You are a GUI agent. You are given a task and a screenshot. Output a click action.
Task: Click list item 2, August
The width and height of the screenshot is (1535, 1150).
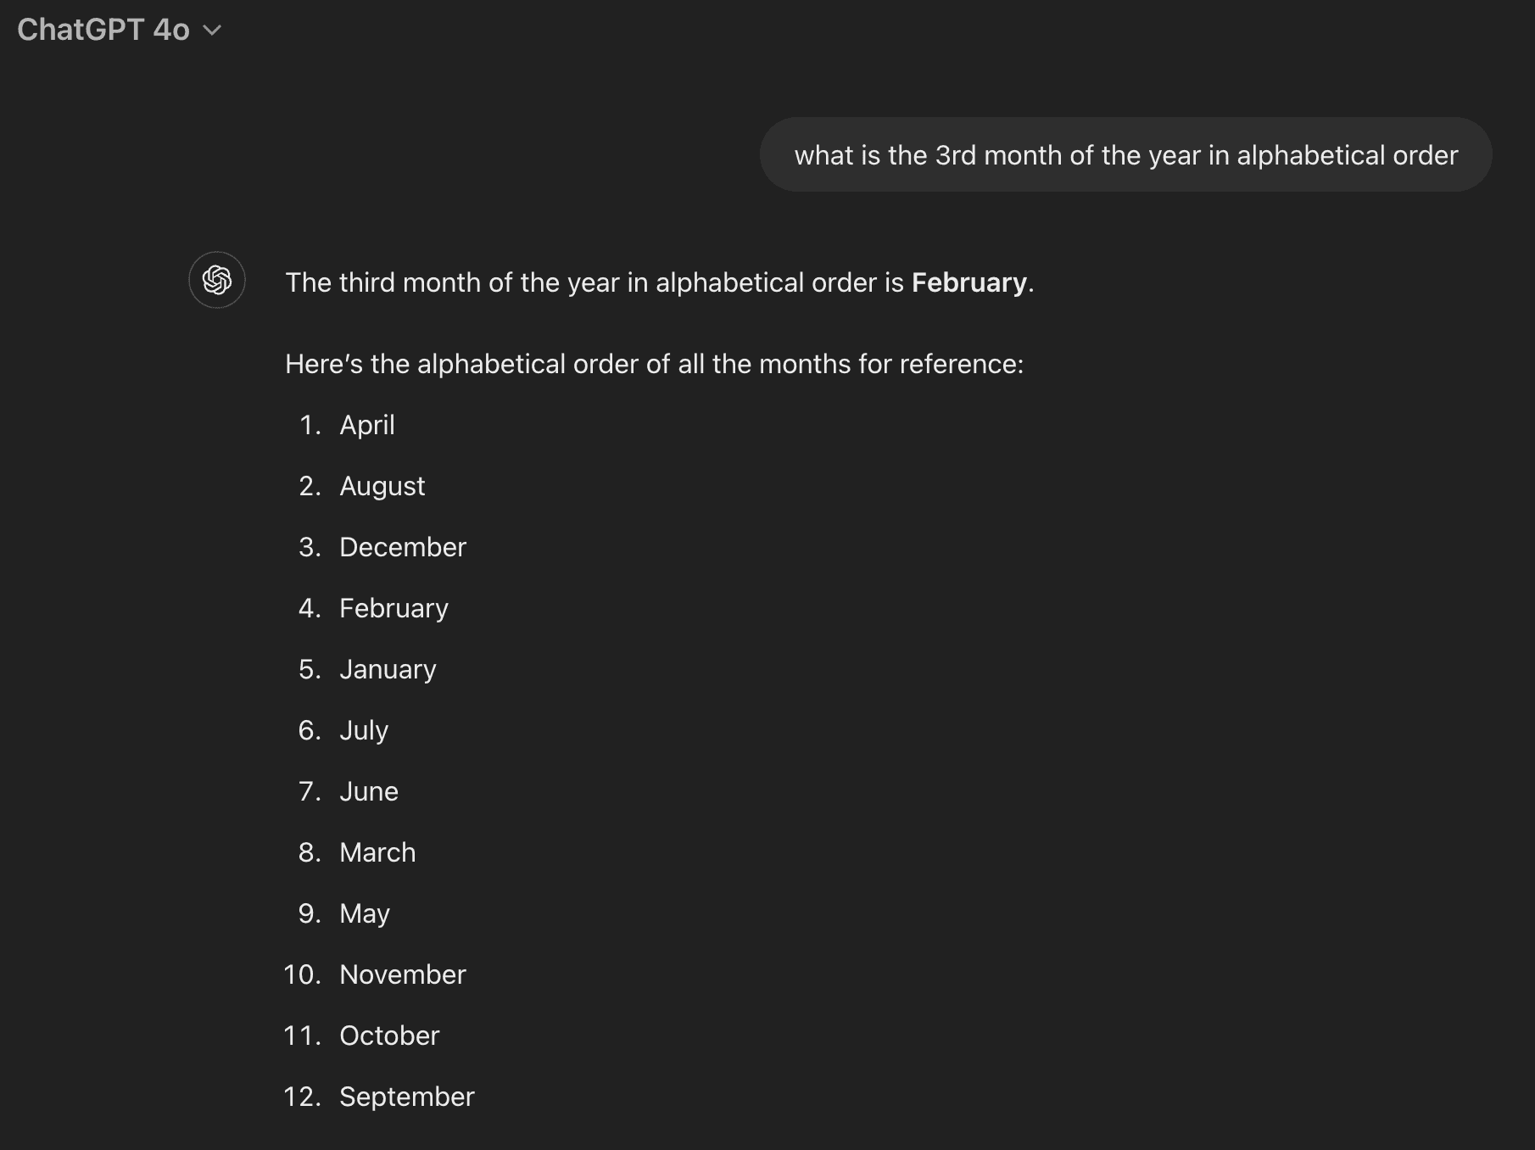coord(382,486)
